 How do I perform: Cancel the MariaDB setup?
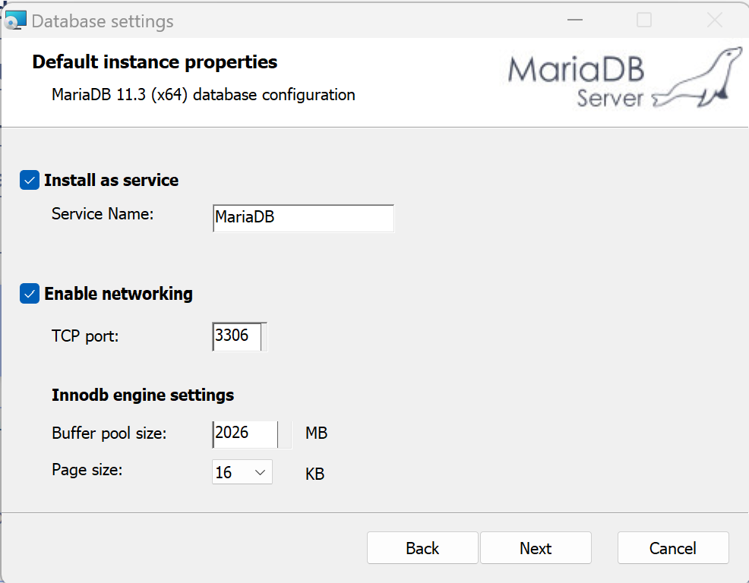tap(673, 547)
